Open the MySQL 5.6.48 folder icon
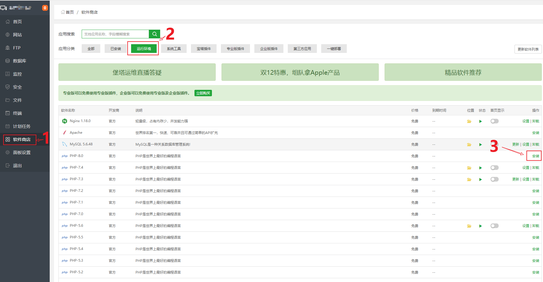Viewport: 543px width, 282px height. click(469, 144)
